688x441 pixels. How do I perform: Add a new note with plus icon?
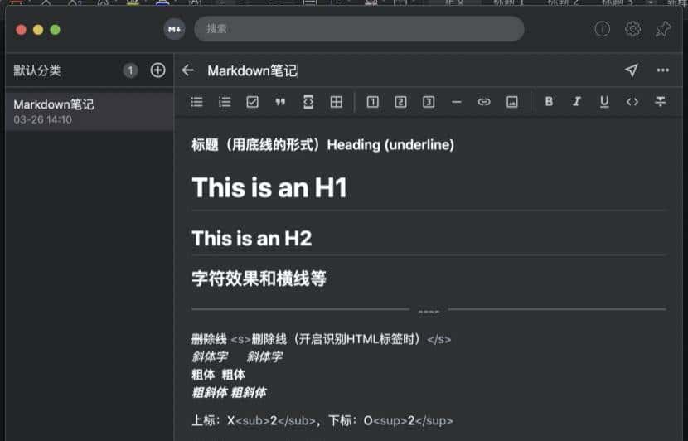[x=158, y=70]
